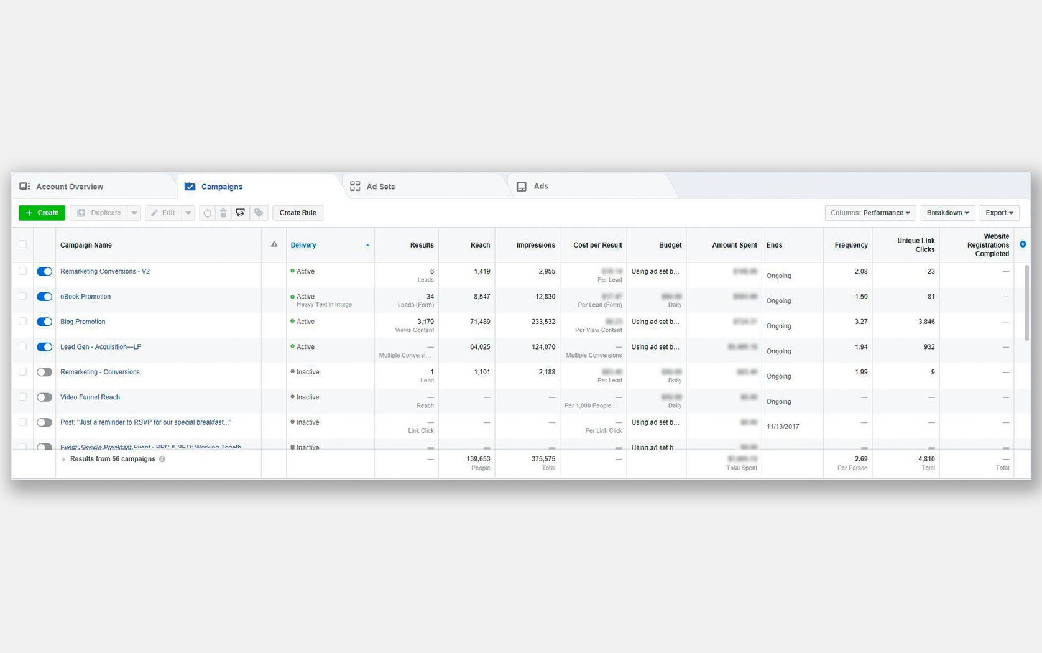Image resolution: width=1042 pixels, height=653 pixels.
Task: Expand Results from 56 campaigns row
Action: pos(63,459)
